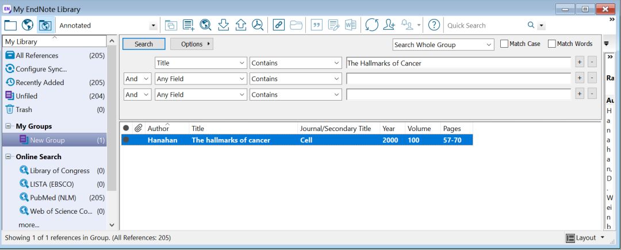Open second row Any Field dropdown
This screenshot has width=621, height=250.
point(201,79)
